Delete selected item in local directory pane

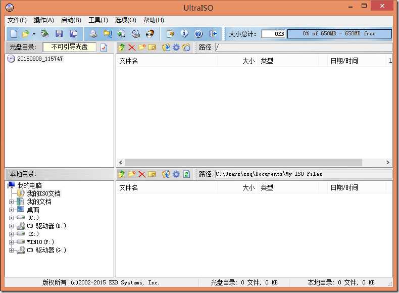pyautogui.click(x=142, y=174)
